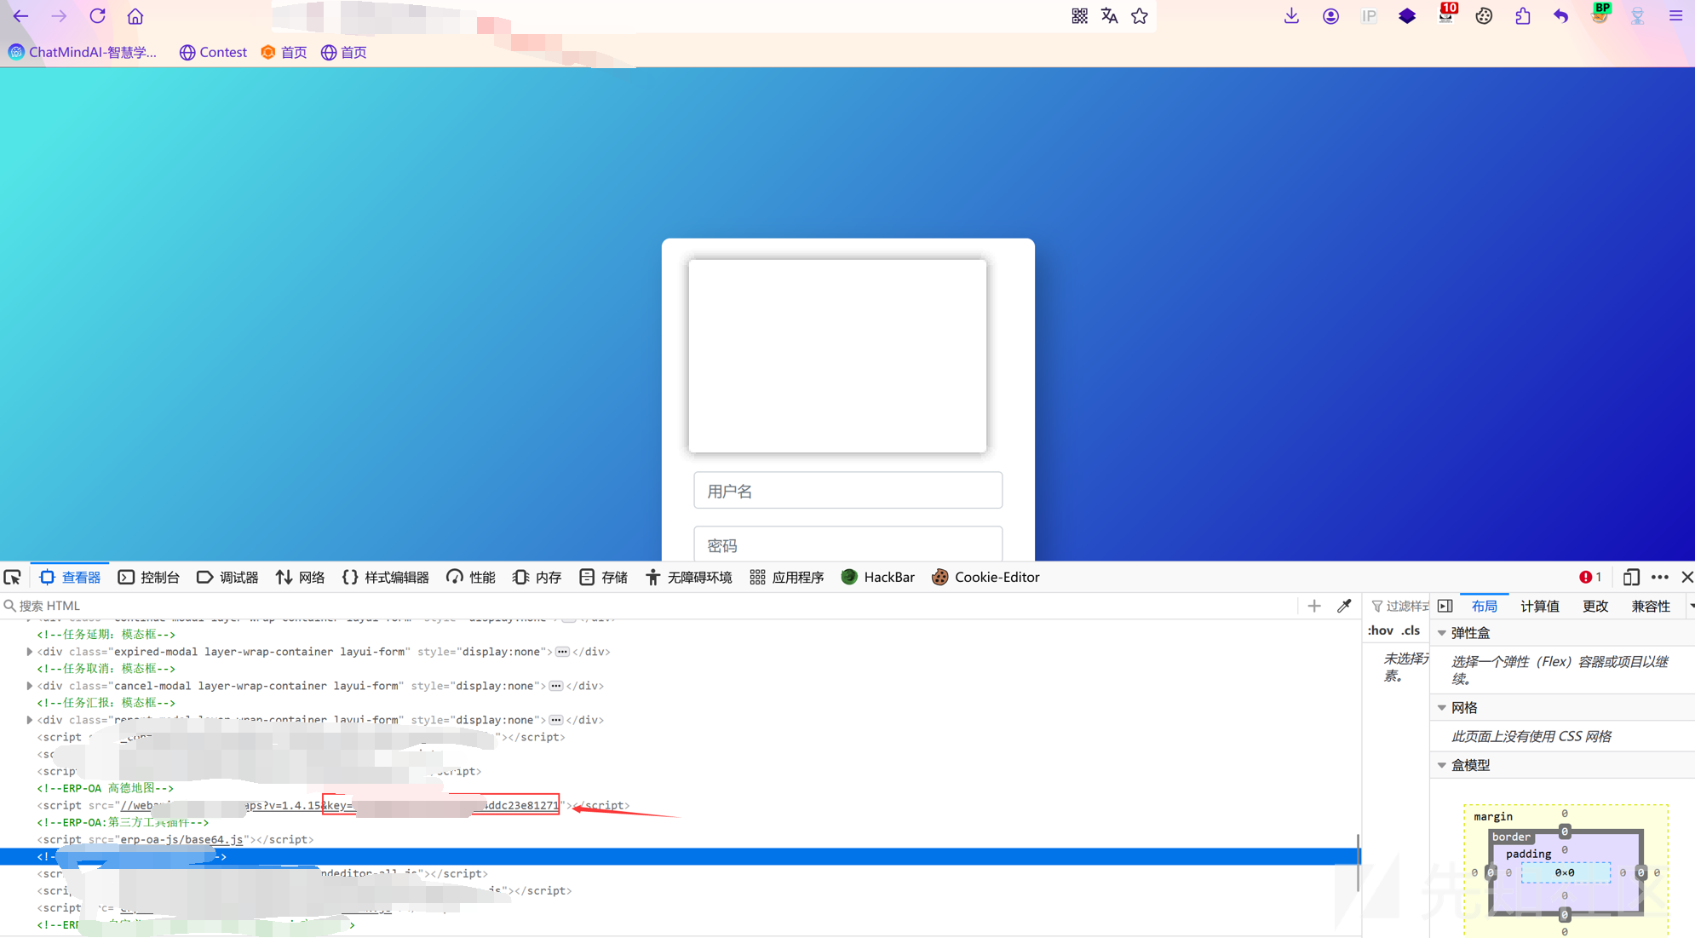Toggle the .cls class panel

pyautogui.click(x=1411, y=630)
